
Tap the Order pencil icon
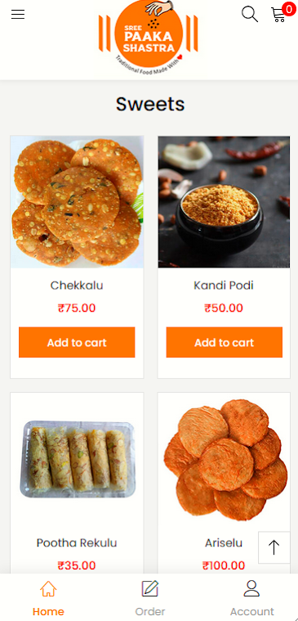pos(150,588)
